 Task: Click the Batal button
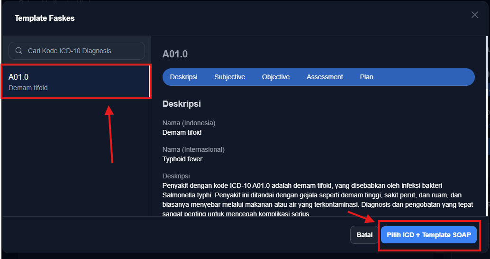(364, 235)
